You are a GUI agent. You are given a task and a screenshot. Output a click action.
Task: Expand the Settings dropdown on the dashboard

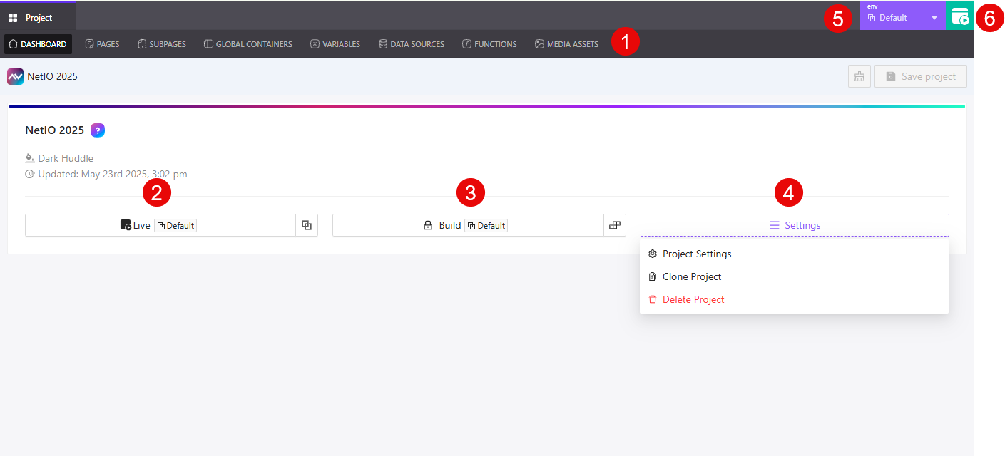(794, 225)
